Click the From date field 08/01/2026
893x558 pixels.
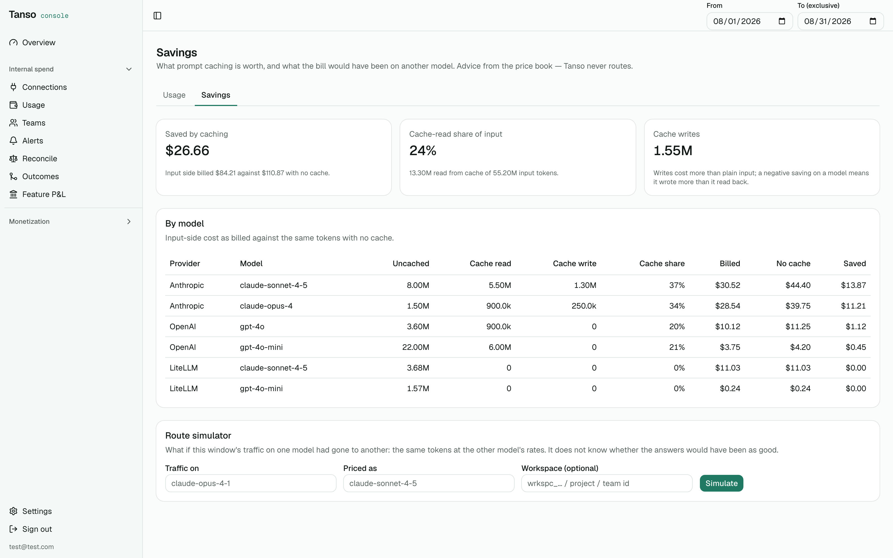tap(750, 21)
